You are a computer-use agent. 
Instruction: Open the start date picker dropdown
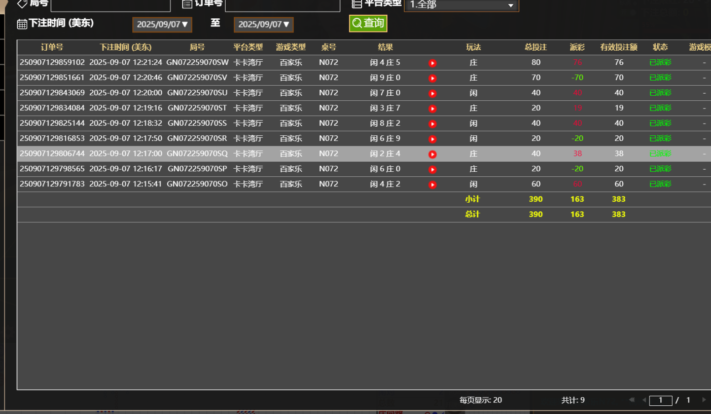(162, 24)
